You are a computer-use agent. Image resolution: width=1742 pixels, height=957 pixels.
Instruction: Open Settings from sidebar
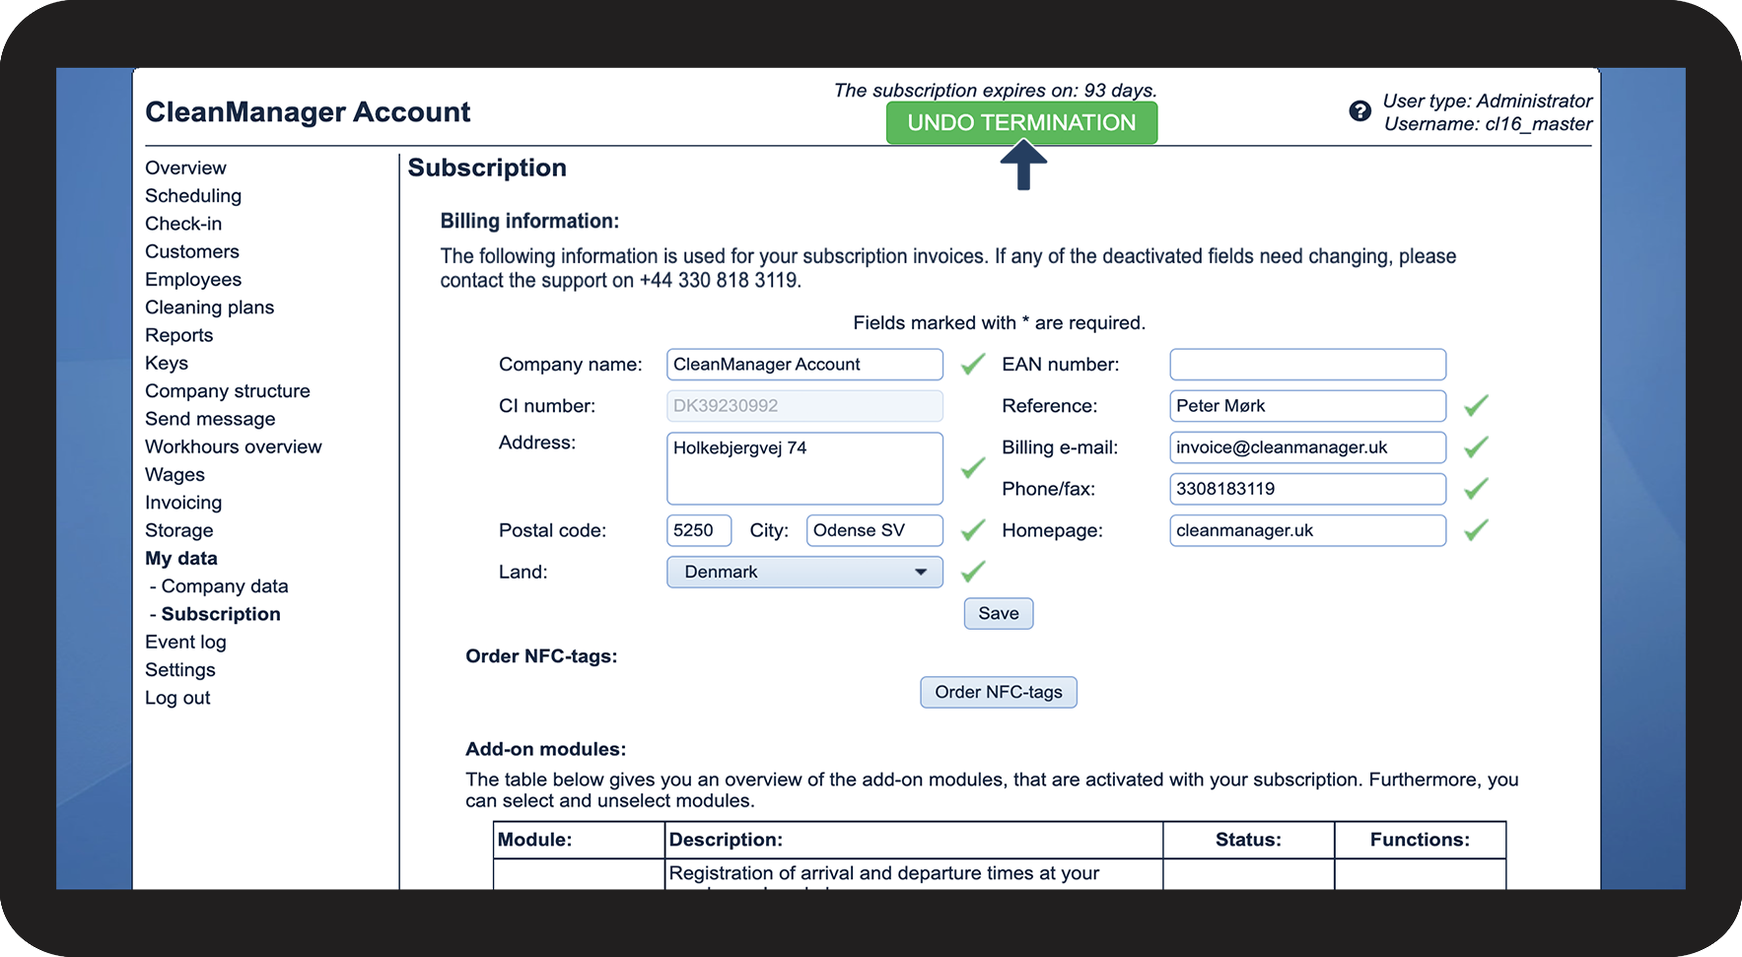pyautogui.click(x=180, y=669)
